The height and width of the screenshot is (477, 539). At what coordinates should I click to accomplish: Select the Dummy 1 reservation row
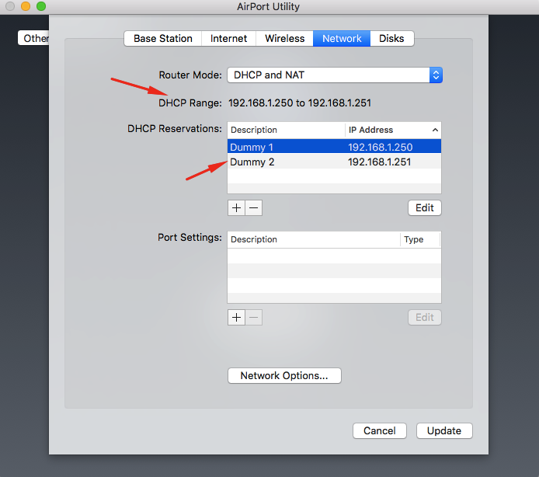point(334,147)
